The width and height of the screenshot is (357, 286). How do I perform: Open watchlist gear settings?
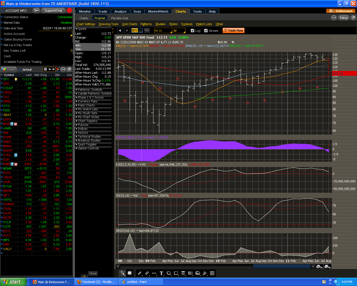pos(45,69)
